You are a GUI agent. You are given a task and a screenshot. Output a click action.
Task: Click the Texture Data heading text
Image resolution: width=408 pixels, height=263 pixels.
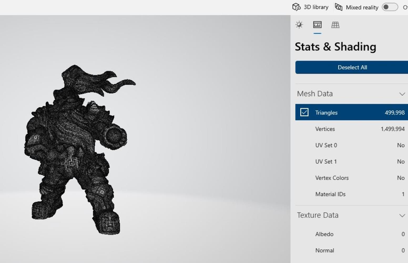pos(318,215)
